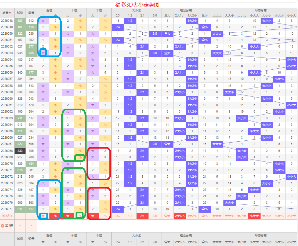Click the top 十位 column header
The width and height of the screenshot is (298, 246).
[x=74, y=10]
